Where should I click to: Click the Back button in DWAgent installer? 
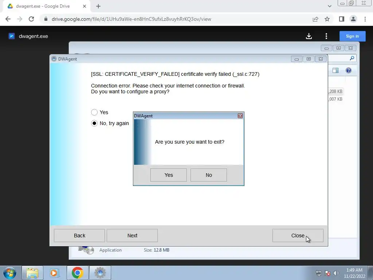[x=79, y=236]
